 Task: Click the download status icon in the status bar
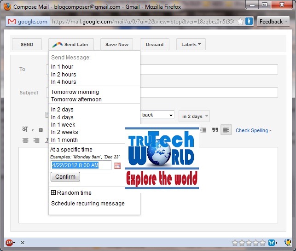click(x=288, y=242)
